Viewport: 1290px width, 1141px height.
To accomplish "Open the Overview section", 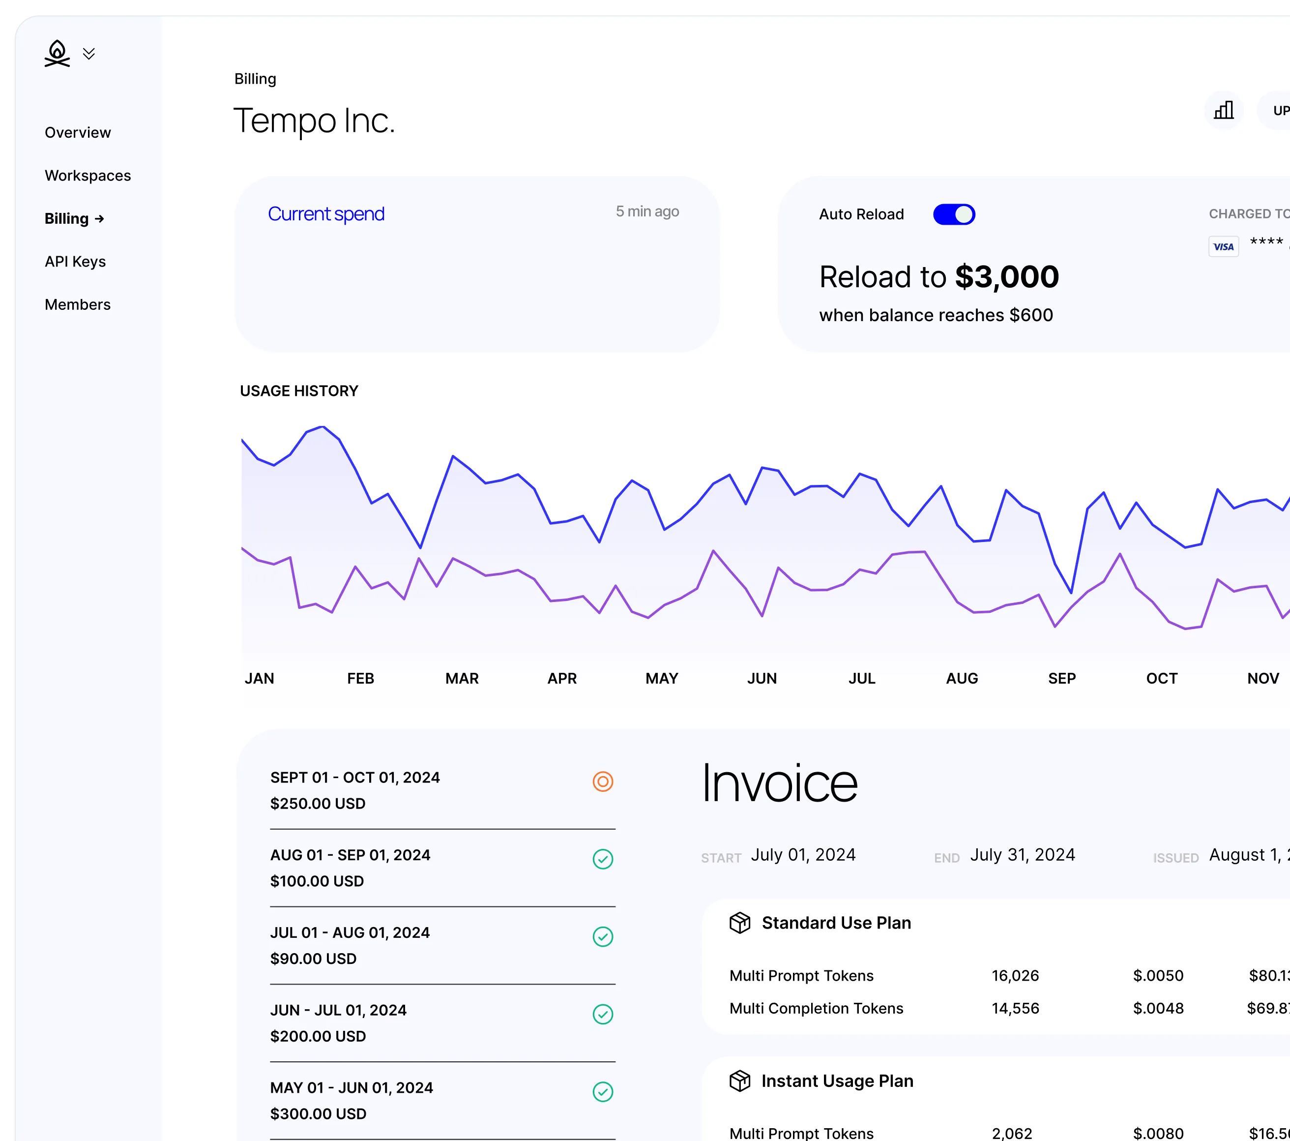I will point(78,132).
